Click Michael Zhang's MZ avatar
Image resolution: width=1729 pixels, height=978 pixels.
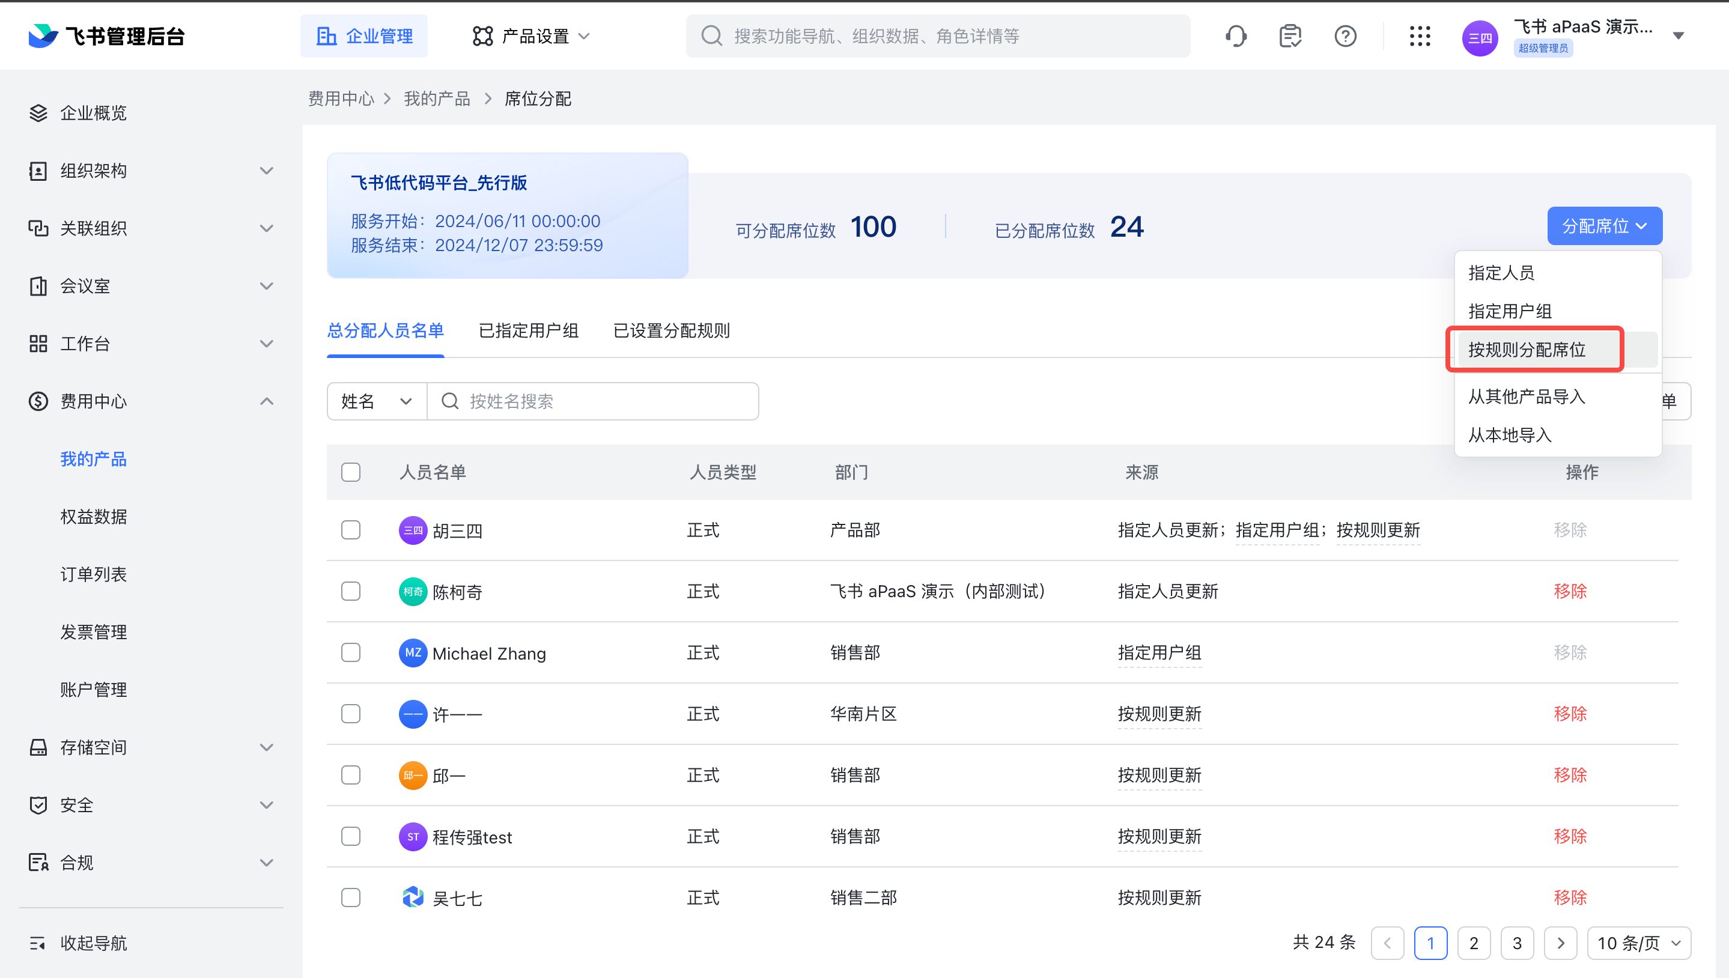pos(413,653)
